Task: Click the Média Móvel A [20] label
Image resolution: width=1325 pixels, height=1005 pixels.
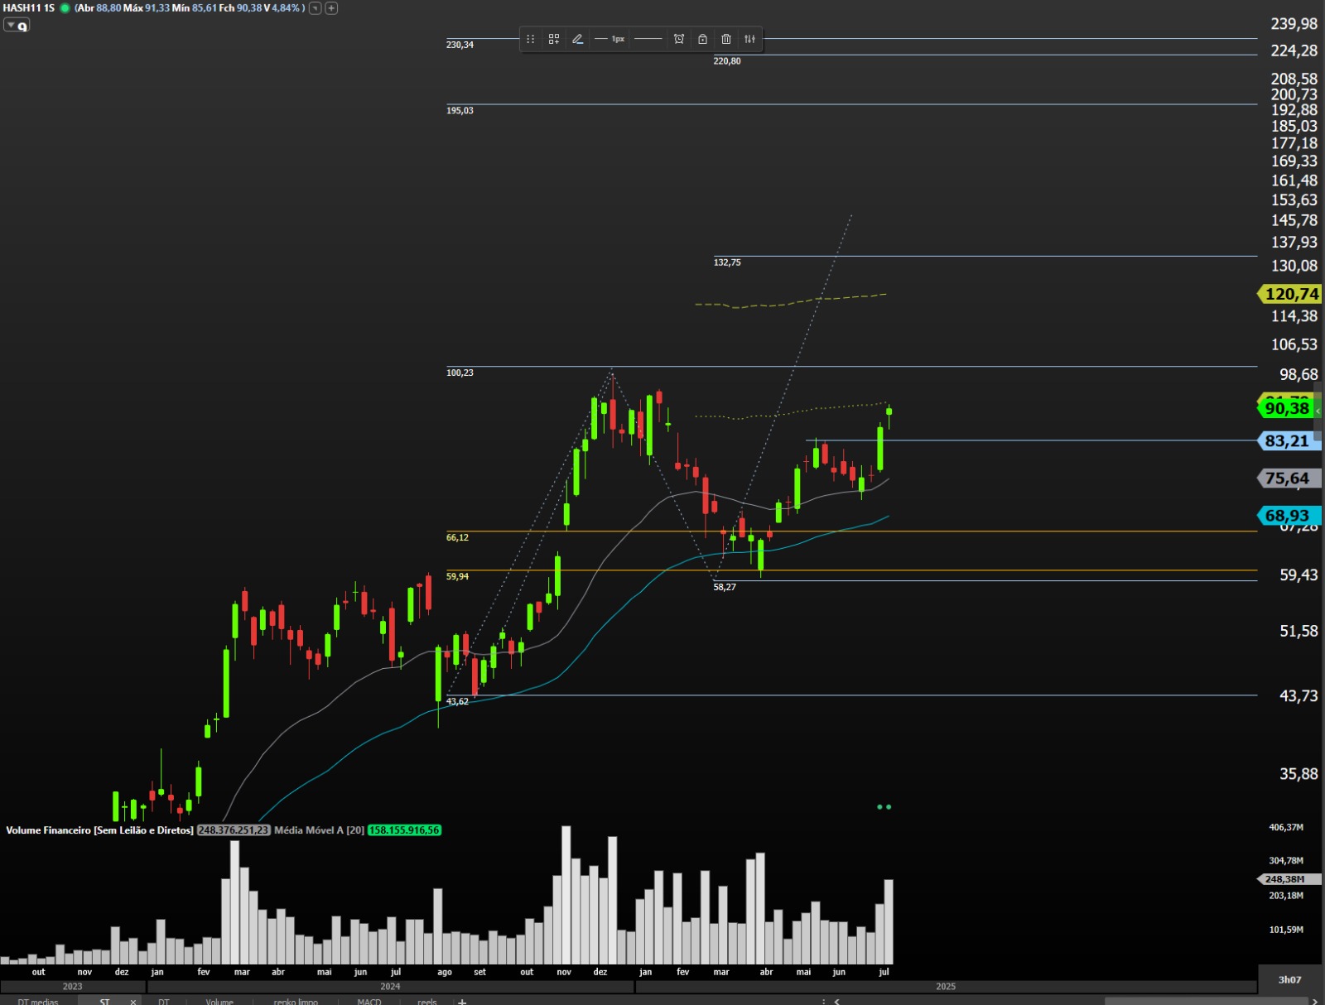Action: pyautogui.click(x=319, y=830)
